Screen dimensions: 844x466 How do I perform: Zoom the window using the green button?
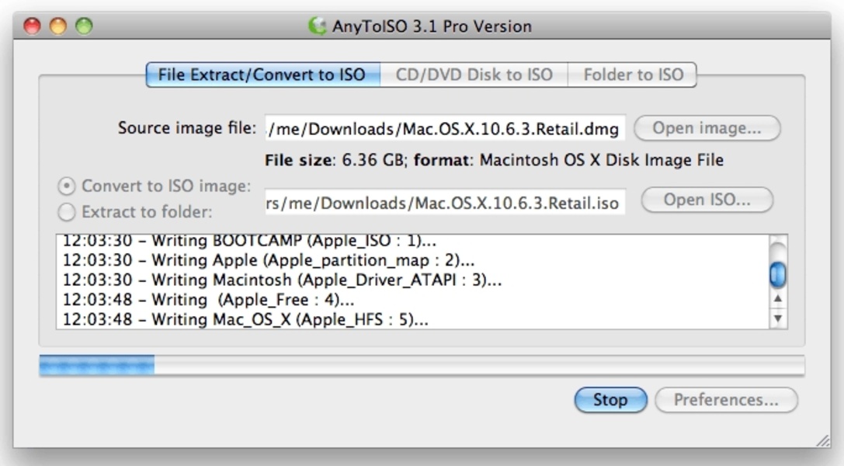83,26
